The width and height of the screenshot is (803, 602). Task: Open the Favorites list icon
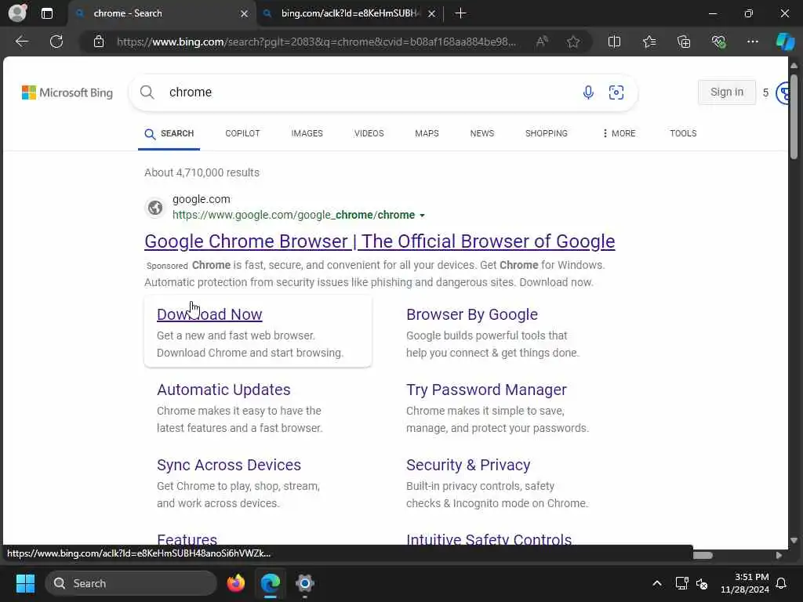(x=649, y=42)
